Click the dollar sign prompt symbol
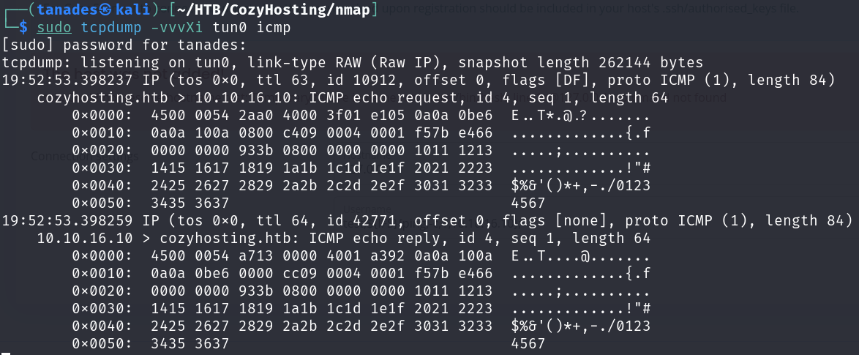Screen dimensions: 859x355 pos(23,27)
